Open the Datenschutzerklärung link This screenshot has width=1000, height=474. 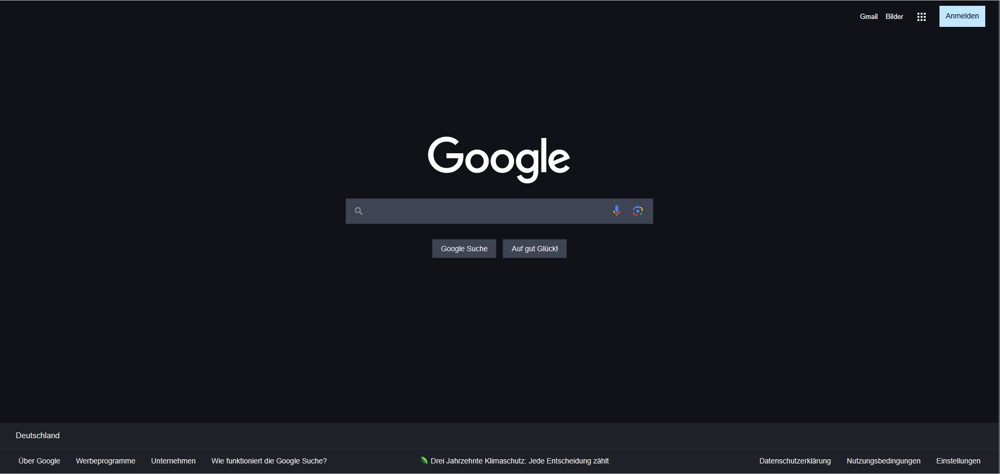795,461
